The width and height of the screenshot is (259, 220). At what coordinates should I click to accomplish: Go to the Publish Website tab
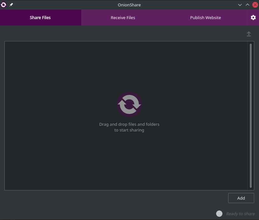206,18
